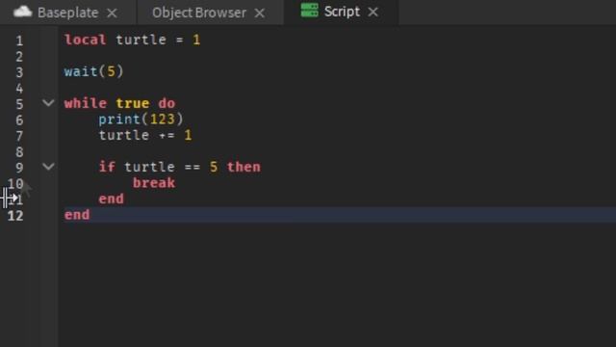Click line number 1 in the gutter
The width and height of the screenshot is (616, 347).
click(x=19, y=40)
